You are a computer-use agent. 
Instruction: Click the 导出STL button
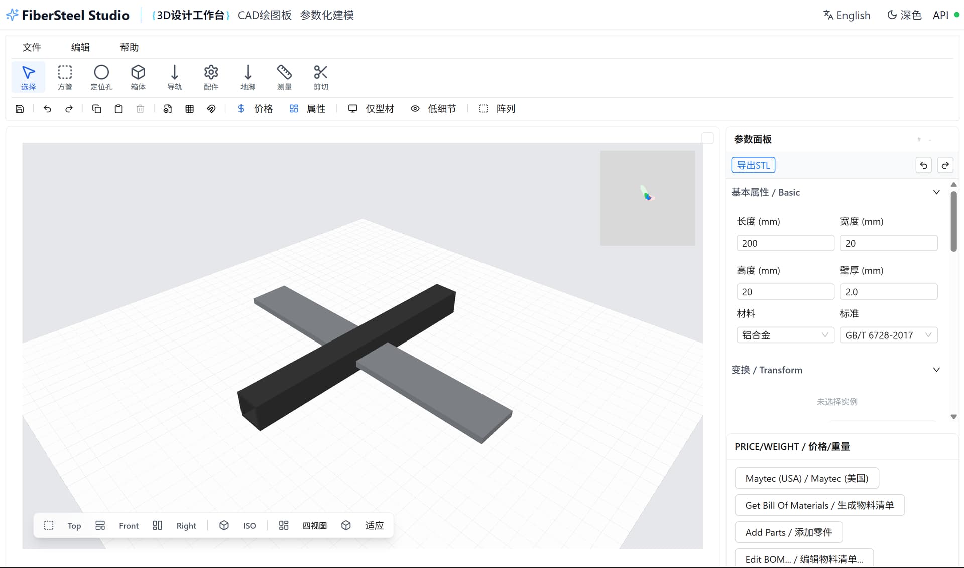(x=753, y=165)
